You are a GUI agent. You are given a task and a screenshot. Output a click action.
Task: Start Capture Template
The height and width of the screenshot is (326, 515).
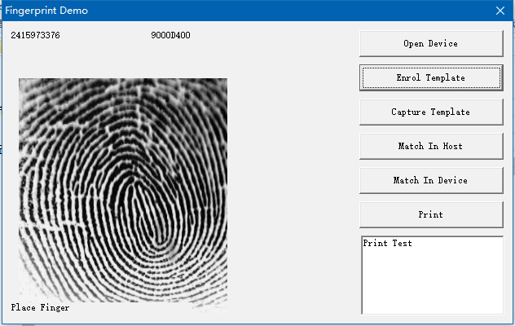pos(430,112)
